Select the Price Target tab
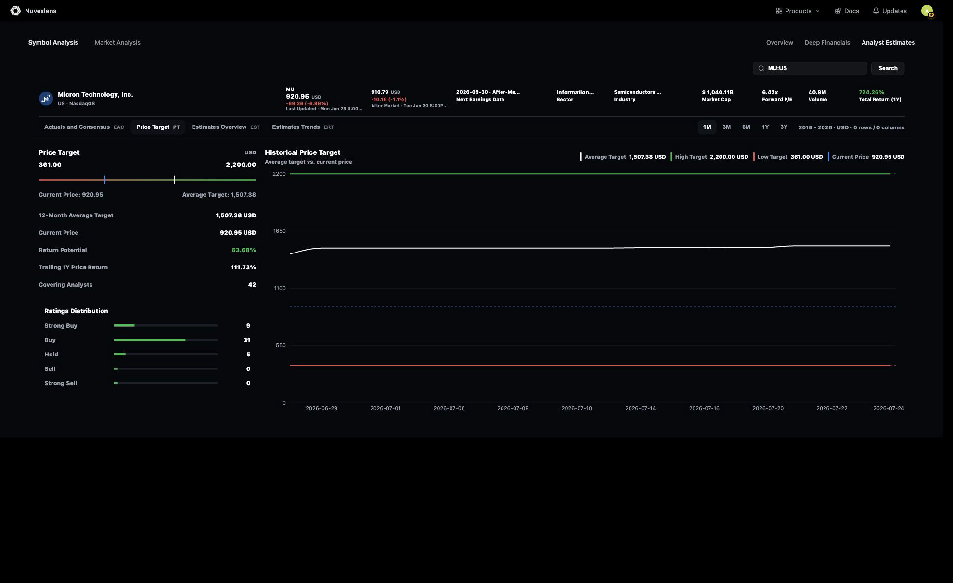 click(x=157, y=127)
